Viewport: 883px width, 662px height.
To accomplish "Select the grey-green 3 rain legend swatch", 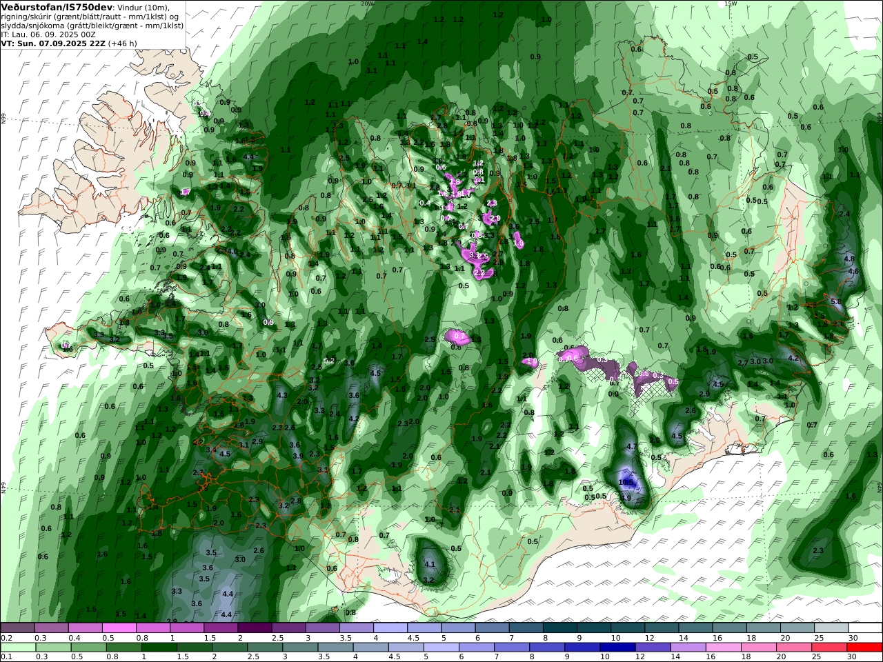I will click(299, 648).
